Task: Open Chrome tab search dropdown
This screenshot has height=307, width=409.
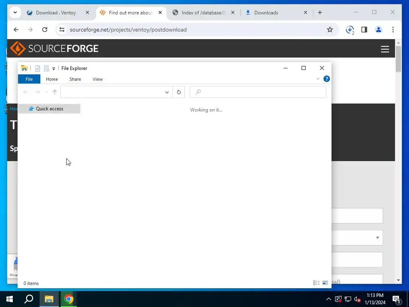Action: 15,12
